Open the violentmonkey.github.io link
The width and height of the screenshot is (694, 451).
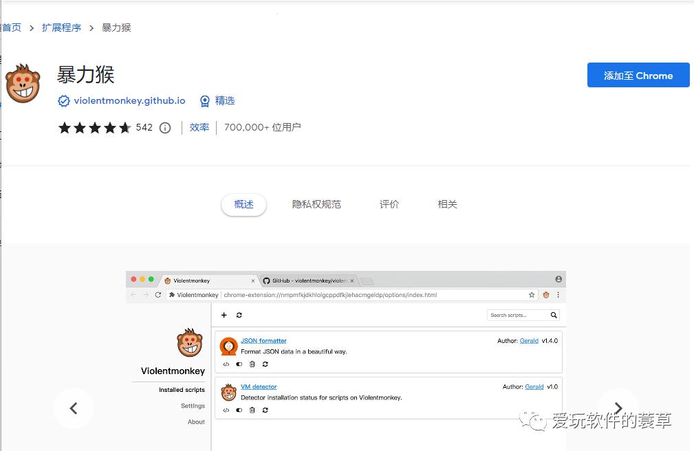click(x=129, y=100)
